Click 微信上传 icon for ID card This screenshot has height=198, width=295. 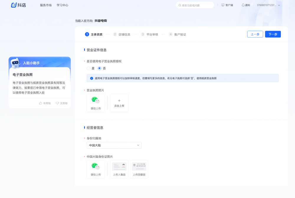pyautogui.click(x=96, y=167)
